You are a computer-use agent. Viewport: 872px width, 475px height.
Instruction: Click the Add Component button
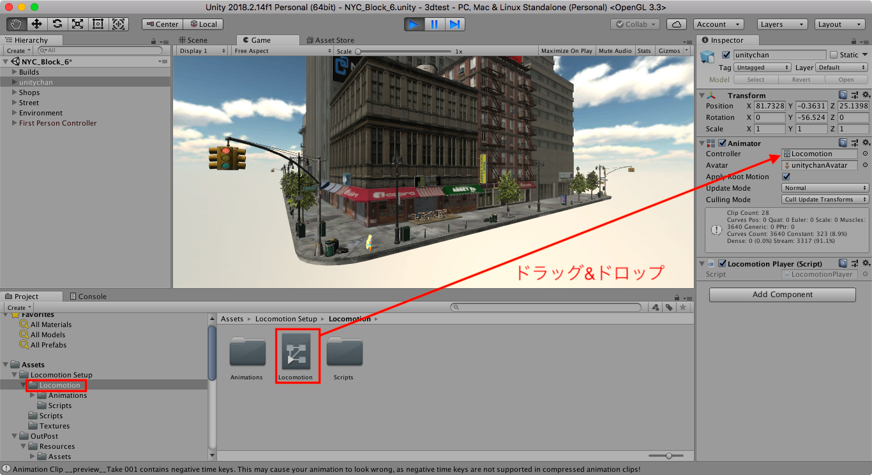782,295
